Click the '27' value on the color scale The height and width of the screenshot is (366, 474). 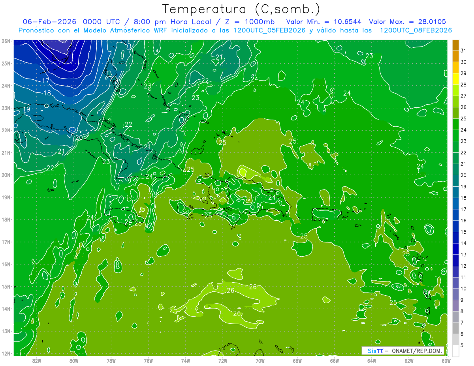point(463,96)
